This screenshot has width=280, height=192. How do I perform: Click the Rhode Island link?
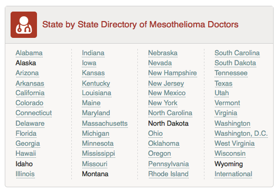tap(169, 174)
